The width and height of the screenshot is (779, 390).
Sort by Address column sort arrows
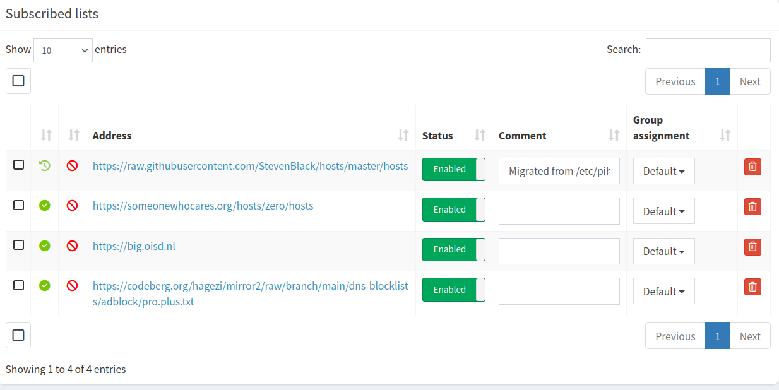403,135
